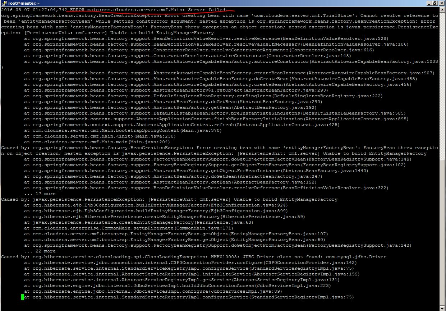Click 'com.mysql.jdbc.Driver' class name

tap(356, 257)
